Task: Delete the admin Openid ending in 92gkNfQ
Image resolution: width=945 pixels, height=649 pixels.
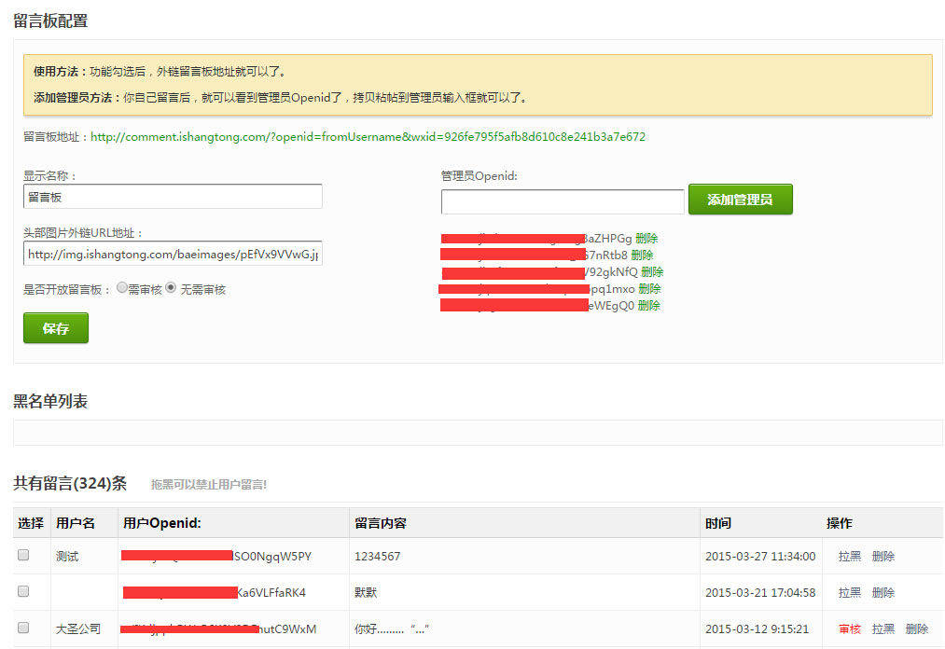Action: 652,272
